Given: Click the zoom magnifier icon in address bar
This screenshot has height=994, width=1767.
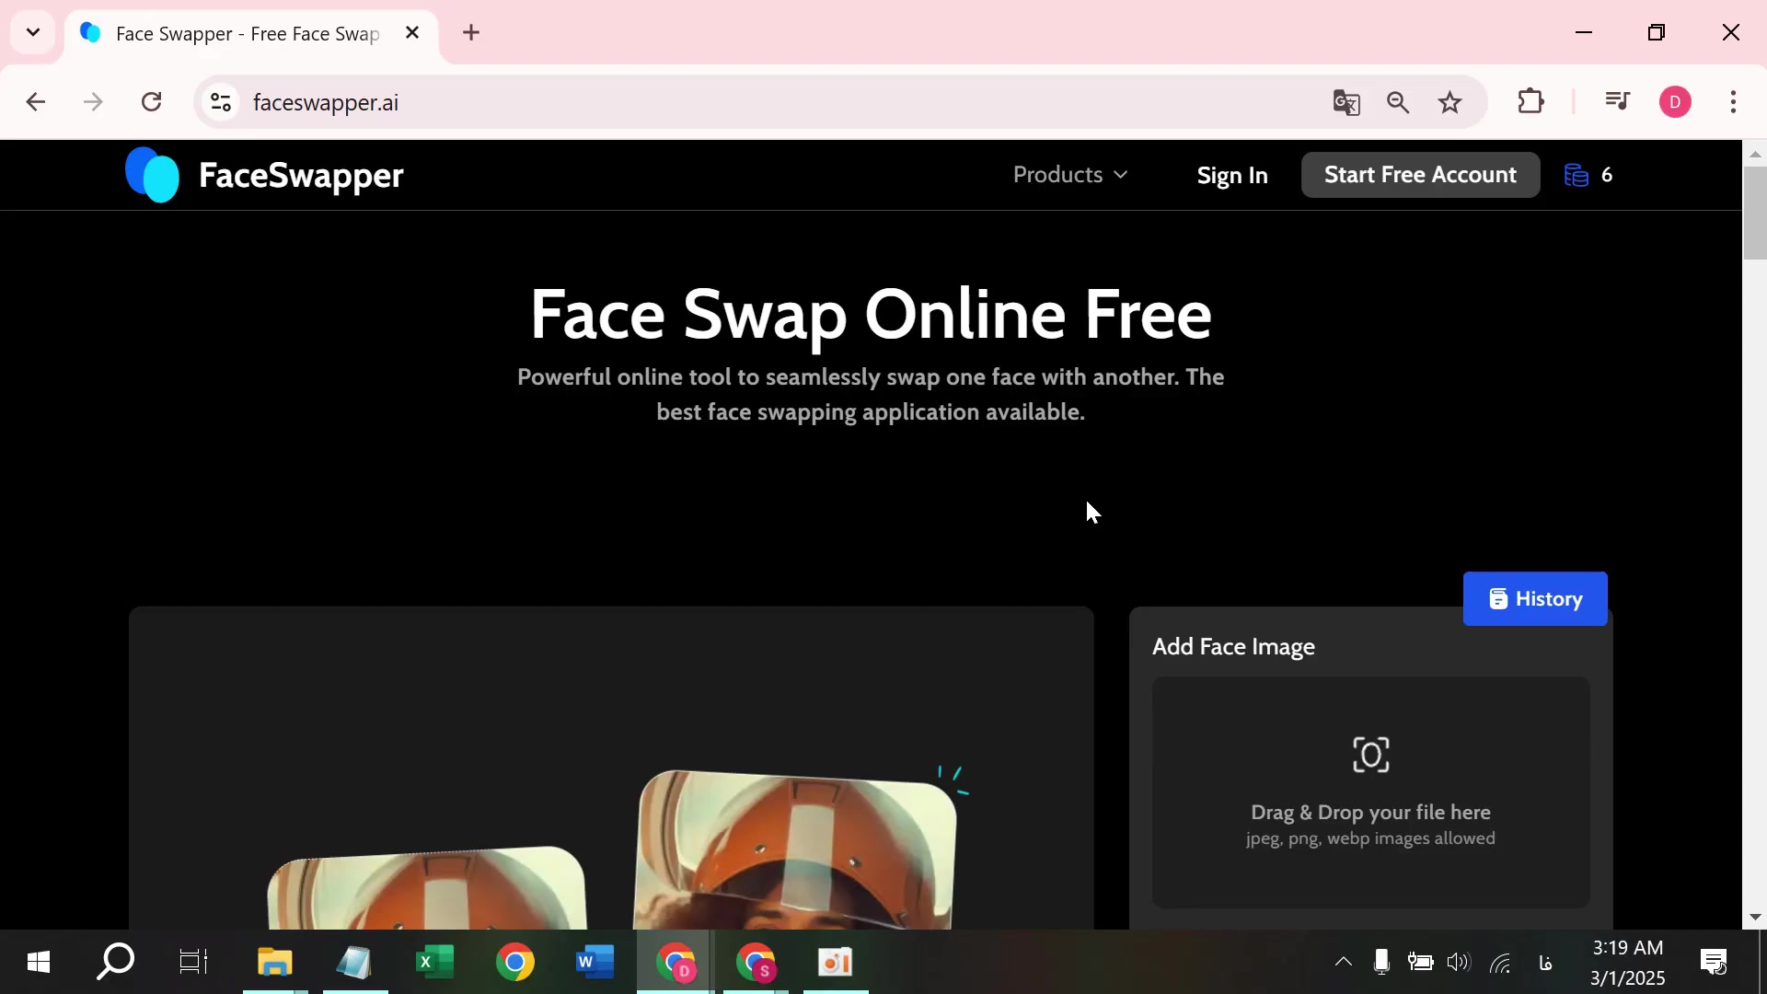Looking at the screenshot, I should click(x=1398, y=102).
